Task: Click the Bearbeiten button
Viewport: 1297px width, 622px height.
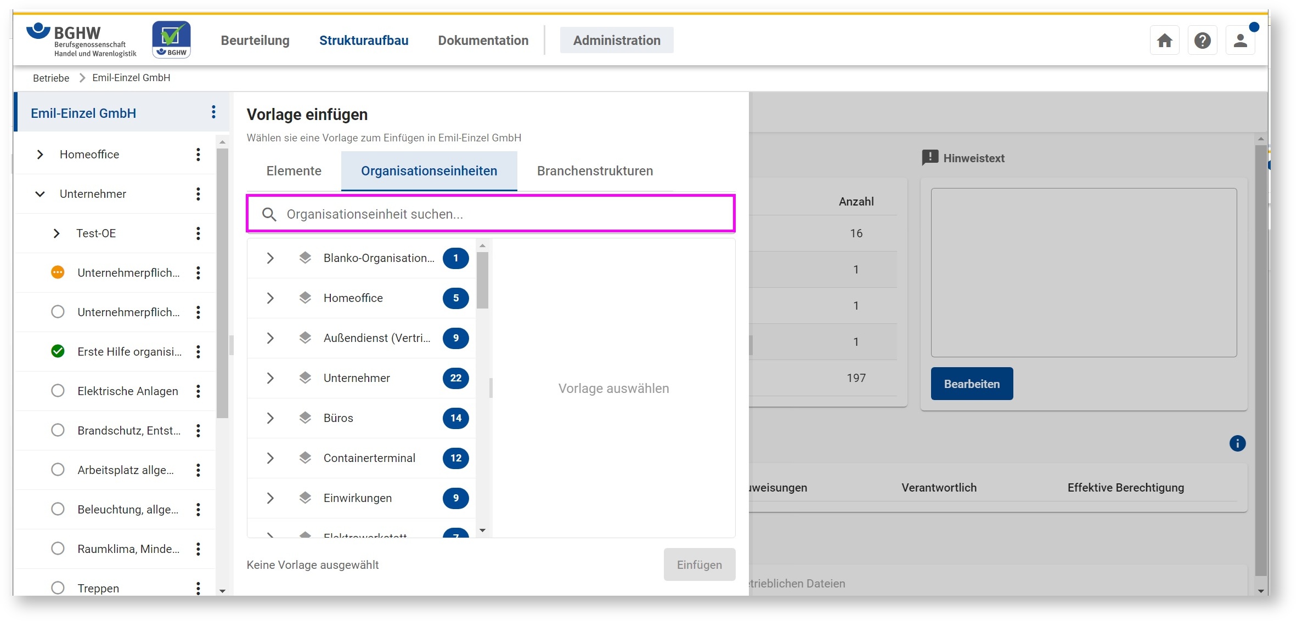Action: (971, 384)
